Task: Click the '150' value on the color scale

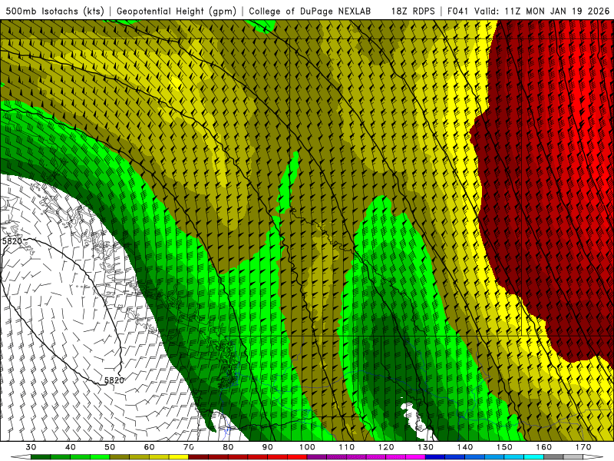Action: click(x=504, y=447)
